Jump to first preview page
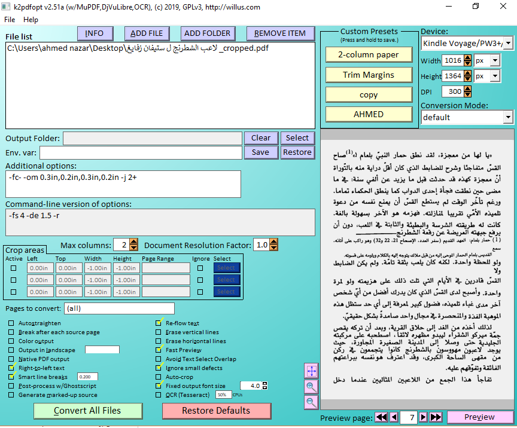 pyautogui.click(x=382, y=417)
